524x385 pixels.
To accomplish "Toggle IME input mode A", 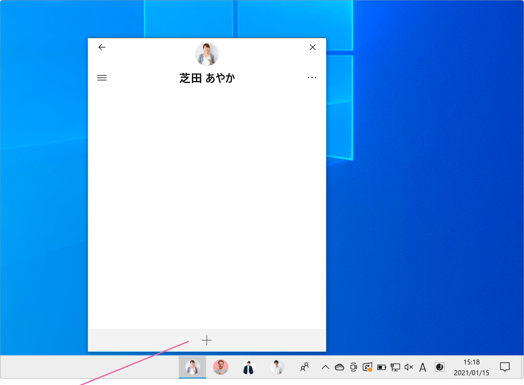I will [x=423, y=367].
